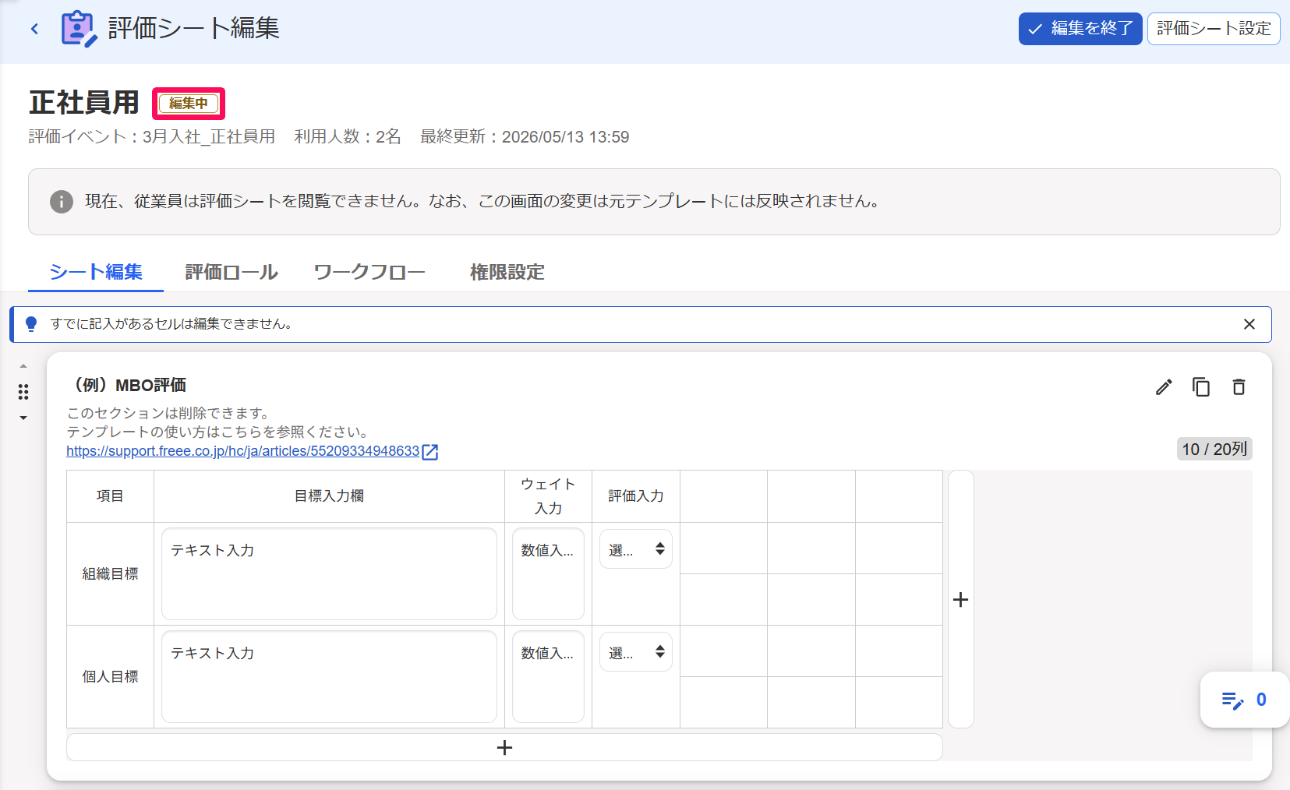Move section down with the small down arrow
The image size is (1290, 790).
[x=23, y=418]
